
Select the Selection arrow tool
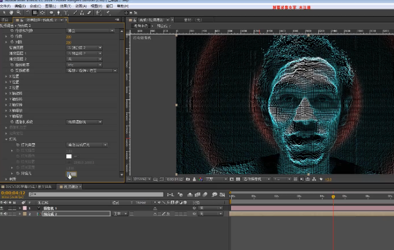(x=4, y=12)
